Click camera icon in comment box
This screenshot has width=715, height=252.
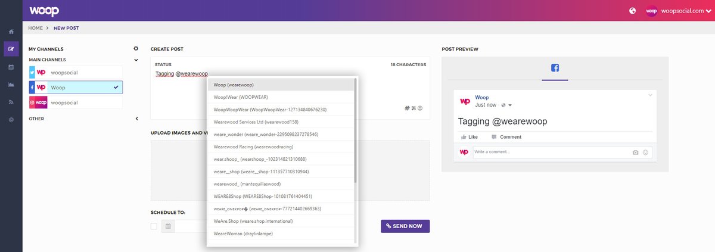636,153
